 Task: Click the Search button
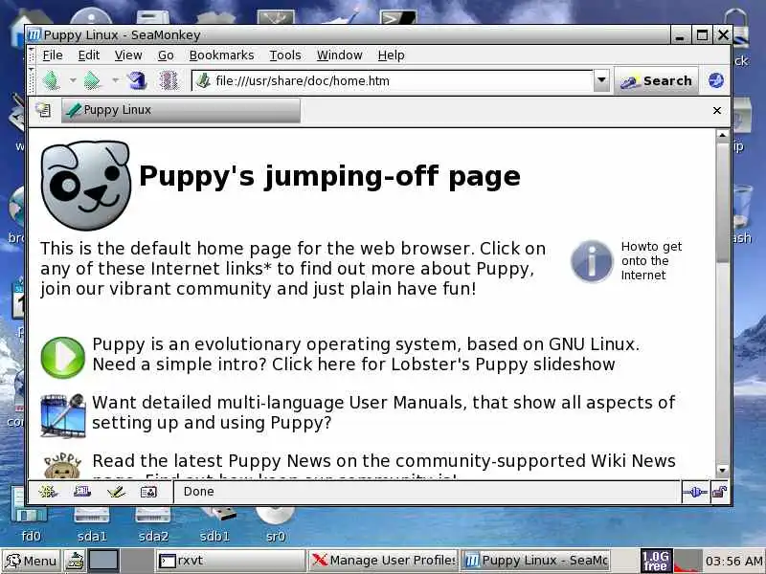656,81
